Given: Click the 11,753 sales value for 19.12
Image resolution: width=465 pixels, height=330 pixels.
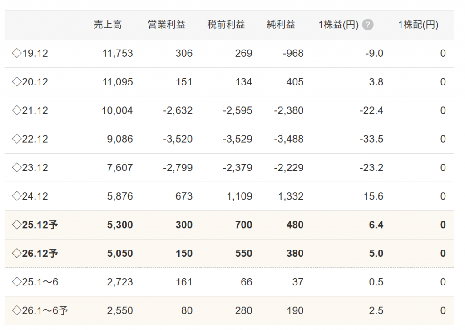Looking at the screenshot, I should [118, 54].
